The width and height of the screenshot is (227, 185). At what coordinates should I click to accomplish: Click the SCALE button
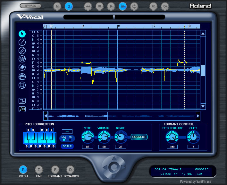pos(67,146)
